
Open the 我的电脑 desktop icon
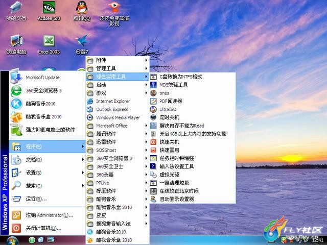[x=16, y=44]
